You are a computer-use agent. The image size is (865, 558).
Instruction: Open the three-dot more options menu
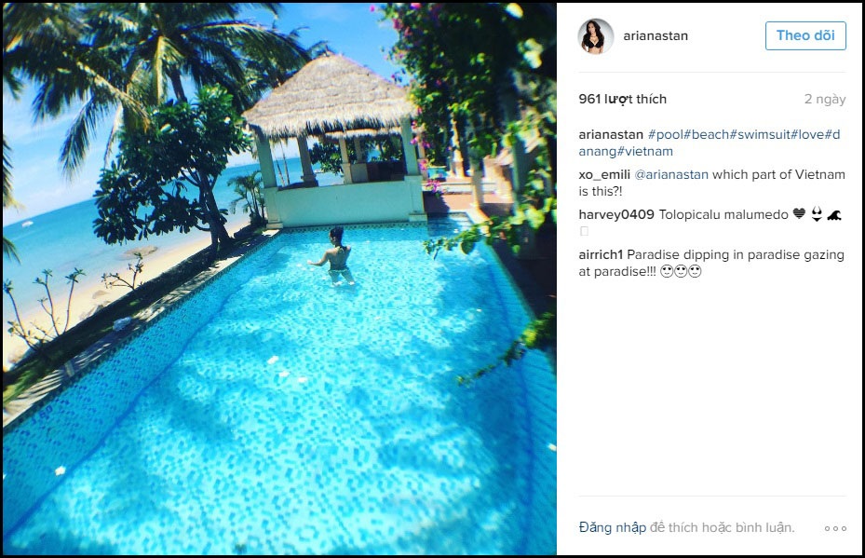point(835,528)
